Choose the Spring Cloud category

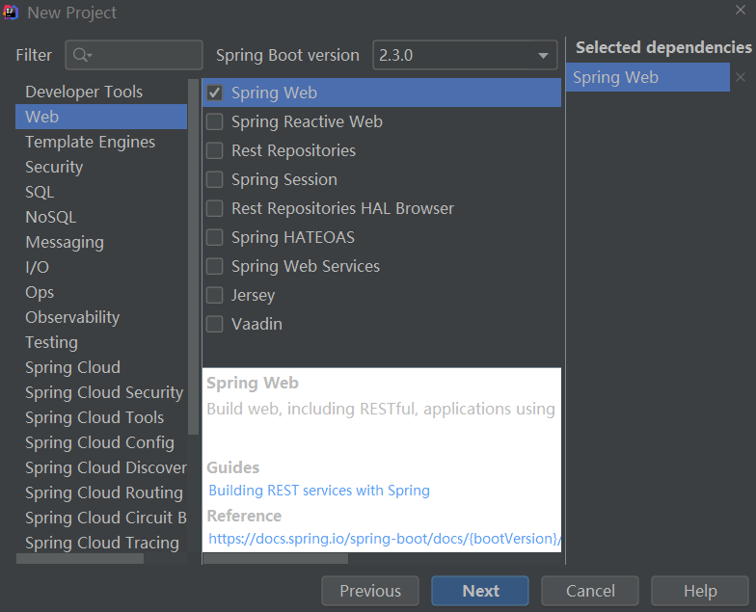tap(72, 368)
